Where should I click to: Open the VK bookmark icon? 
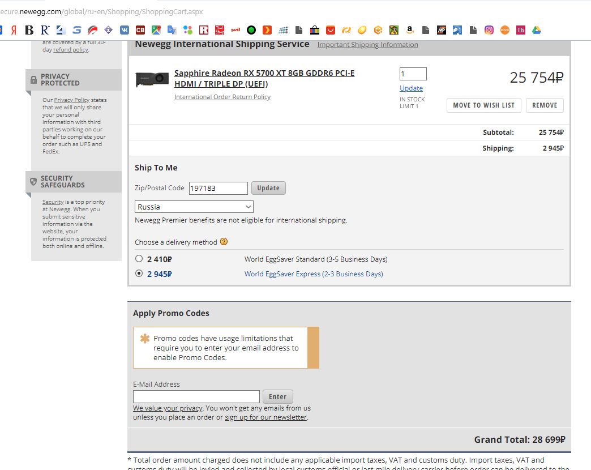(125, 30)
